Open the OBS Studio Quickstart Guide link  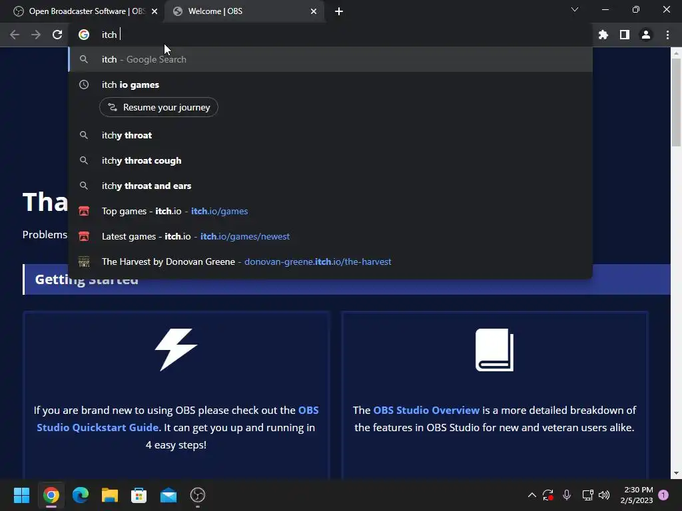pyautogui.click(x=177, y=419)
